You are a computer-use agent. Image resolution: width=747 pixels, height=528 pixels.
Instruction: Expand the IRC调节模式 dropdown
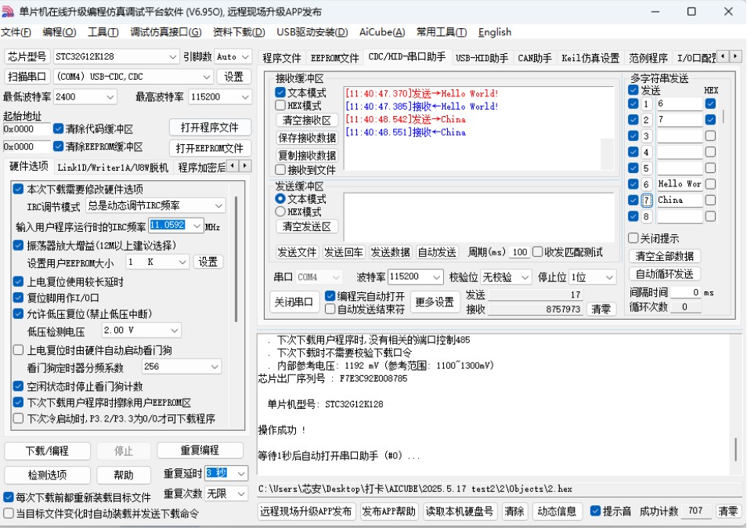pyautogui.click(x=218, y=206)
